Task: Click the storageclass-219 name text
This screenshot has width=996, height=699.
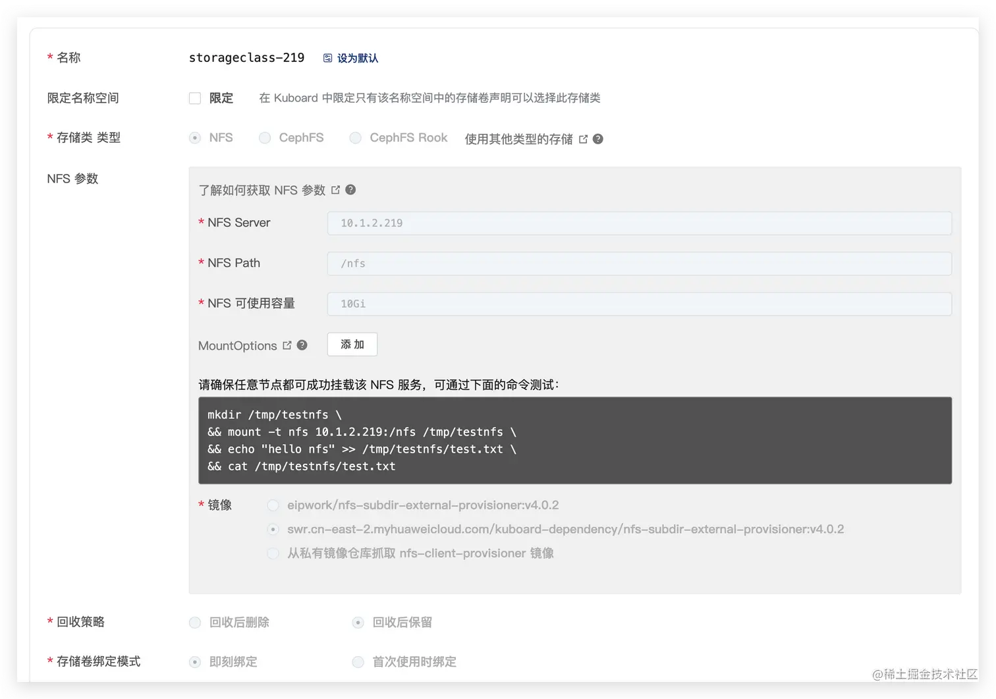Action: tap(247, 58)
